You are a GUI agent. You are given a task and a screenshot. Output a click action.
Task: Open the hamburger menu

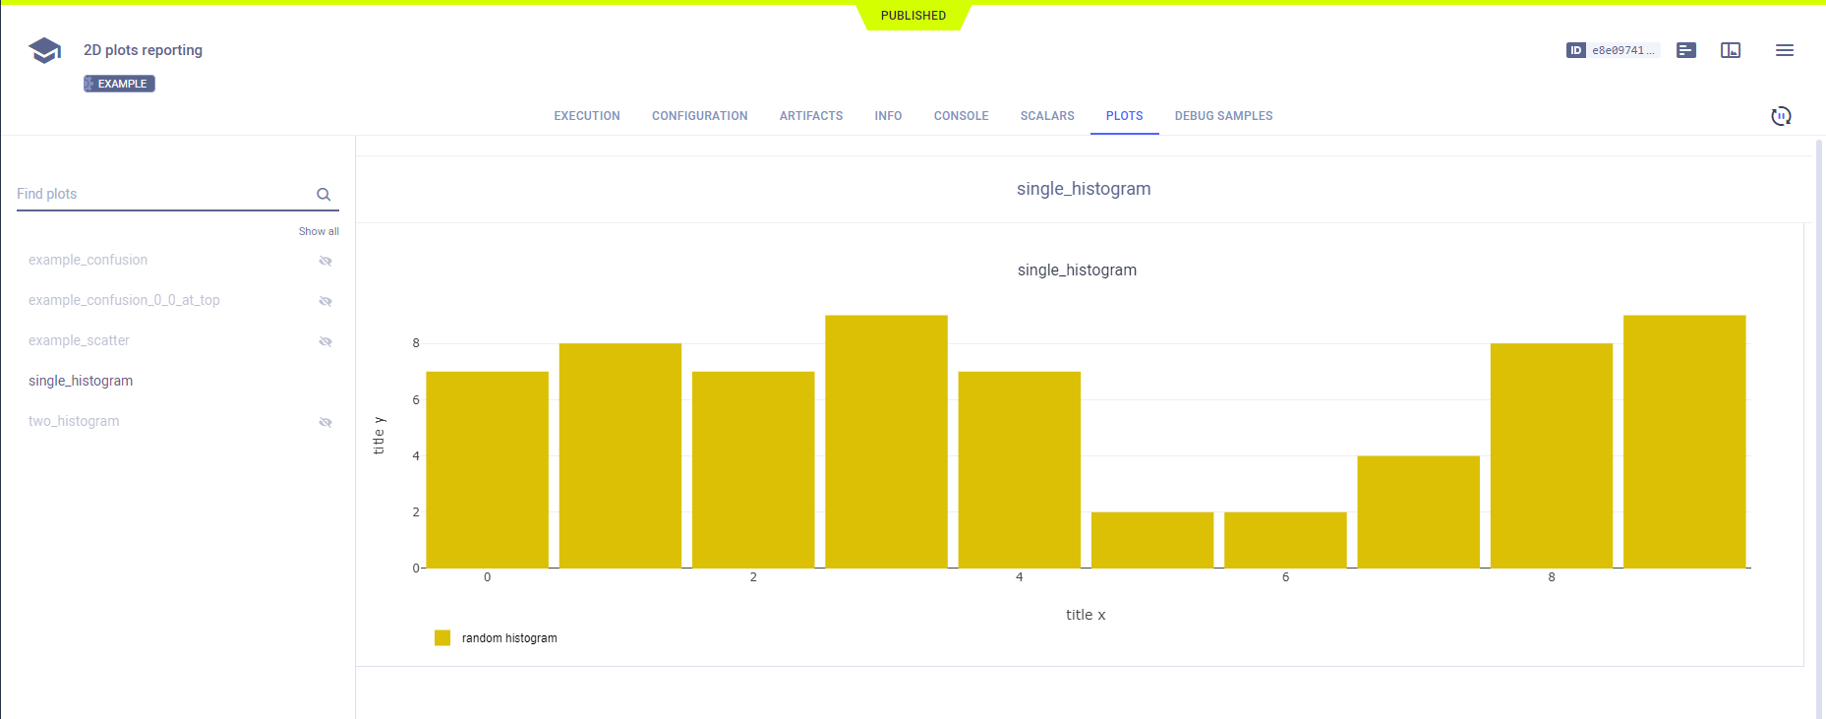(x=1784, y=50)
